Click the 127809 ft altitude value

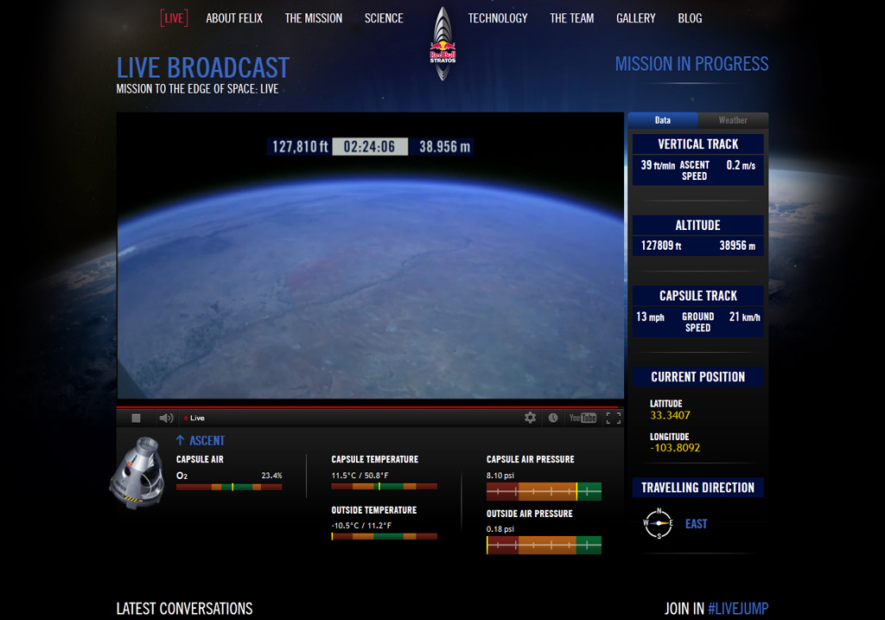pyautogui.click(x=661, y=246)
